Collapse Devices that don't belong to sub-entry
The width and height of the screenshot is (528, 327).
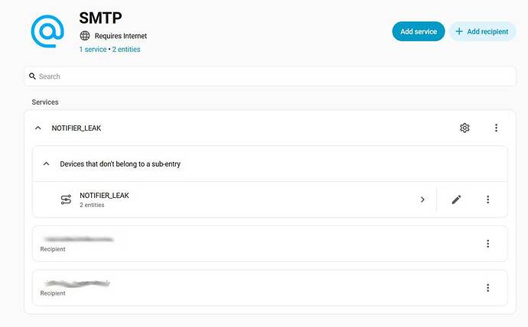47,164
